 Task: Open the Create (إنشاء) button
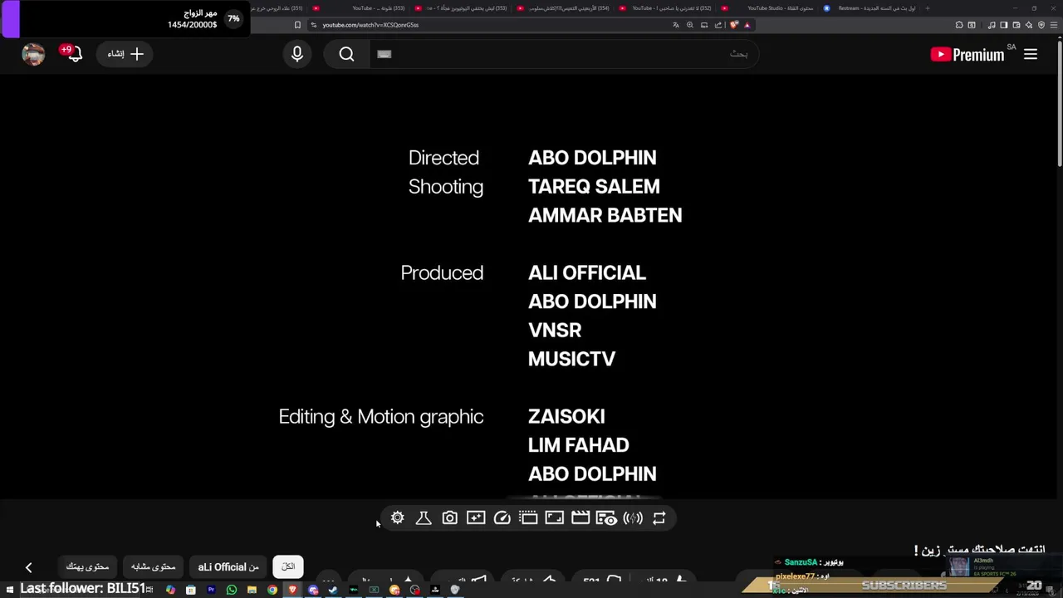[125, 54]
